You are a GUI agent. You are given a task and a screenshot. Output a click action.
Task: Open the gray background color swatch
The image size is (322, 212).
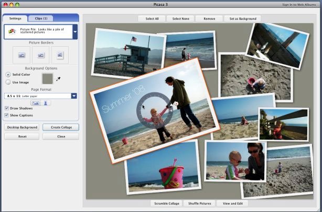coord(47,79)
